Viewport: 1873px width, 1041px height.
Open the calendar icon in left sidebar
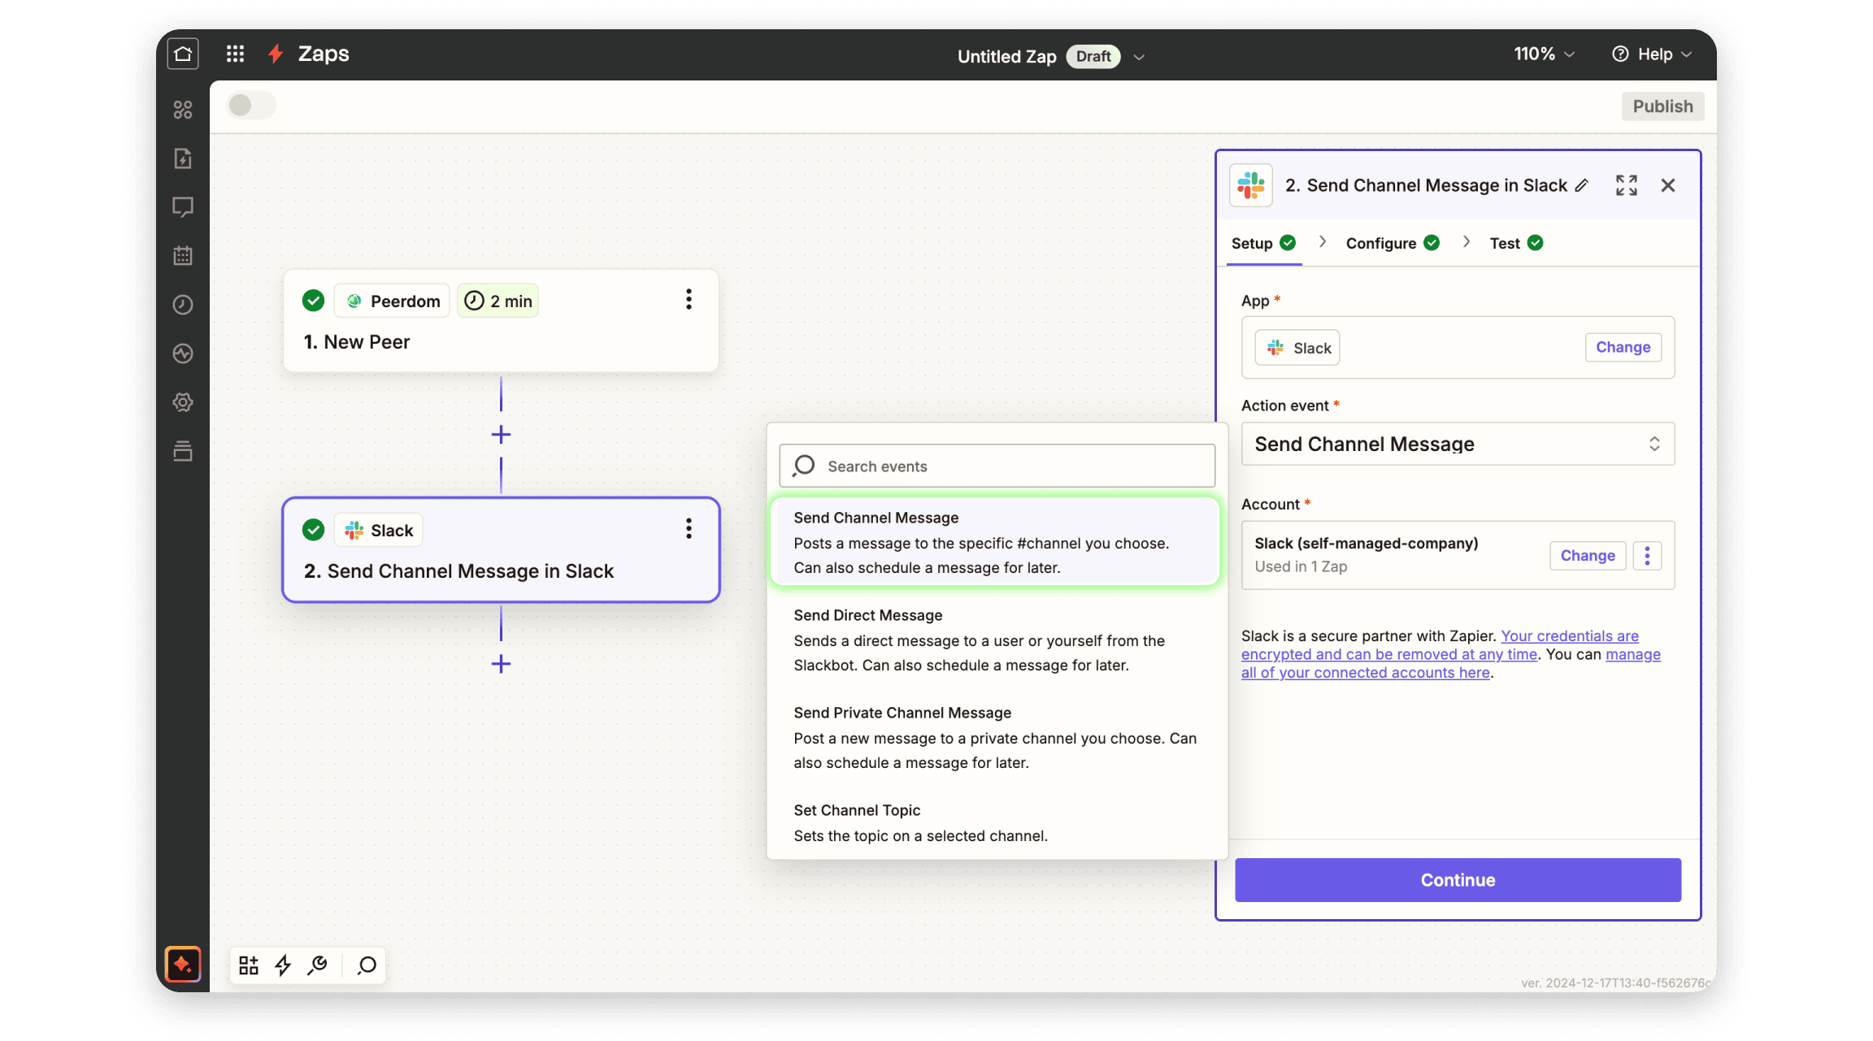(183, 256)
